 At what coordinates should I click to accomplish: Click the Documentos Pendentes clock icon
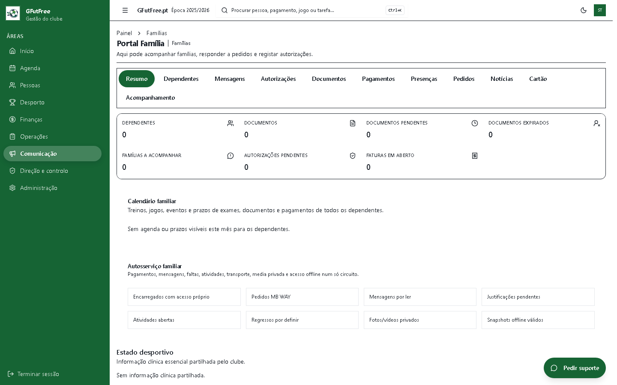pos(475,123)
